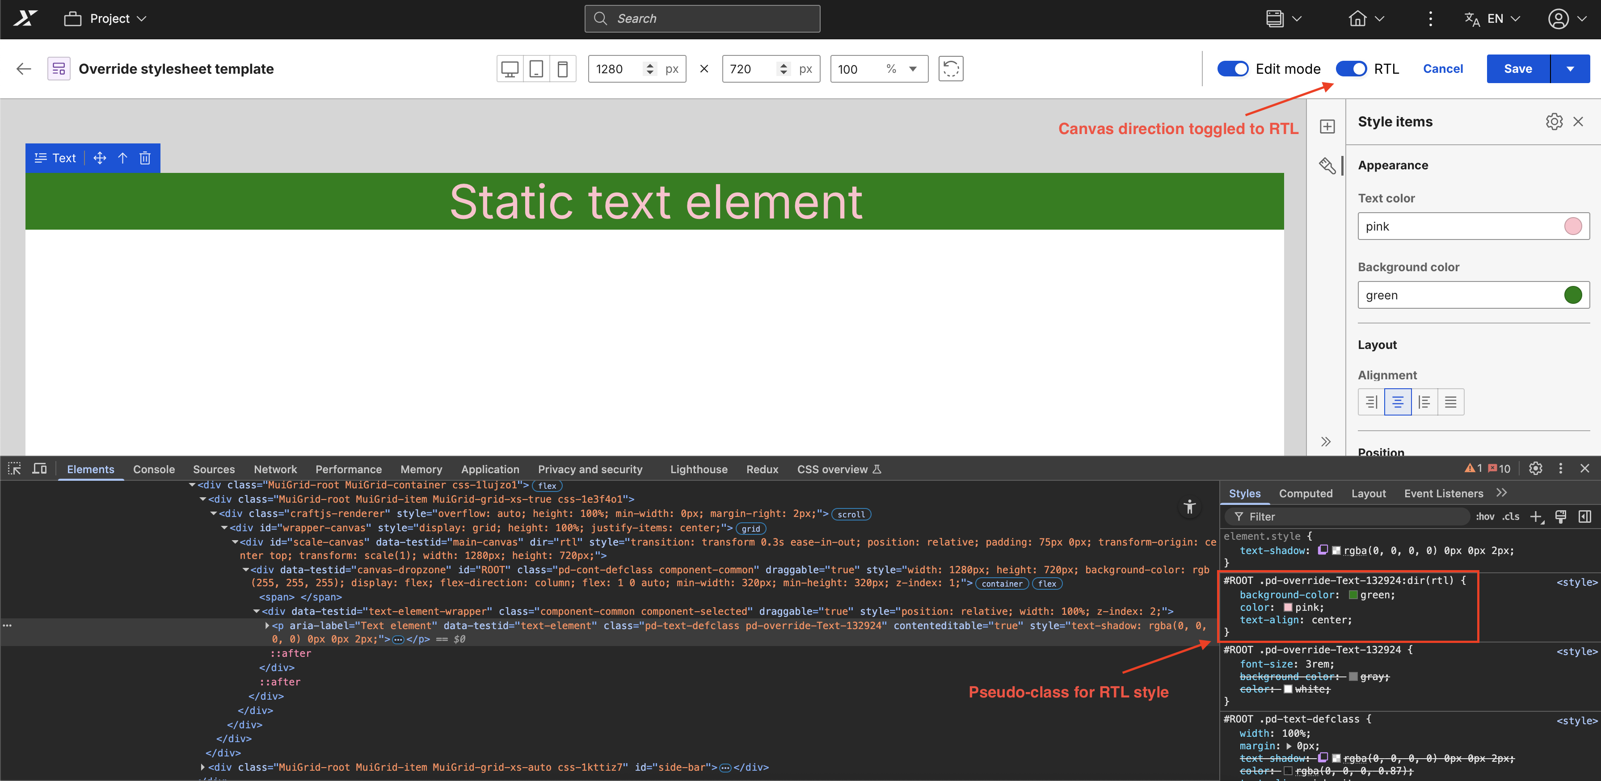Expand Save button dropdown arrow
The image size is (1601, 781).
(x=1570, y=69)
